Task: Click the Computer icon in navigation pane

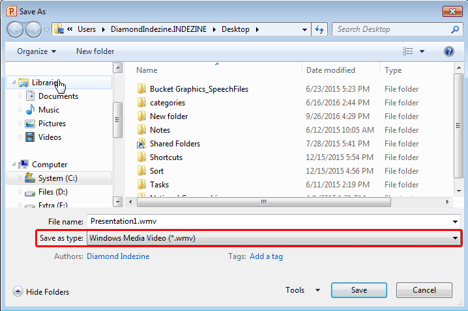Action: [23, 164]
